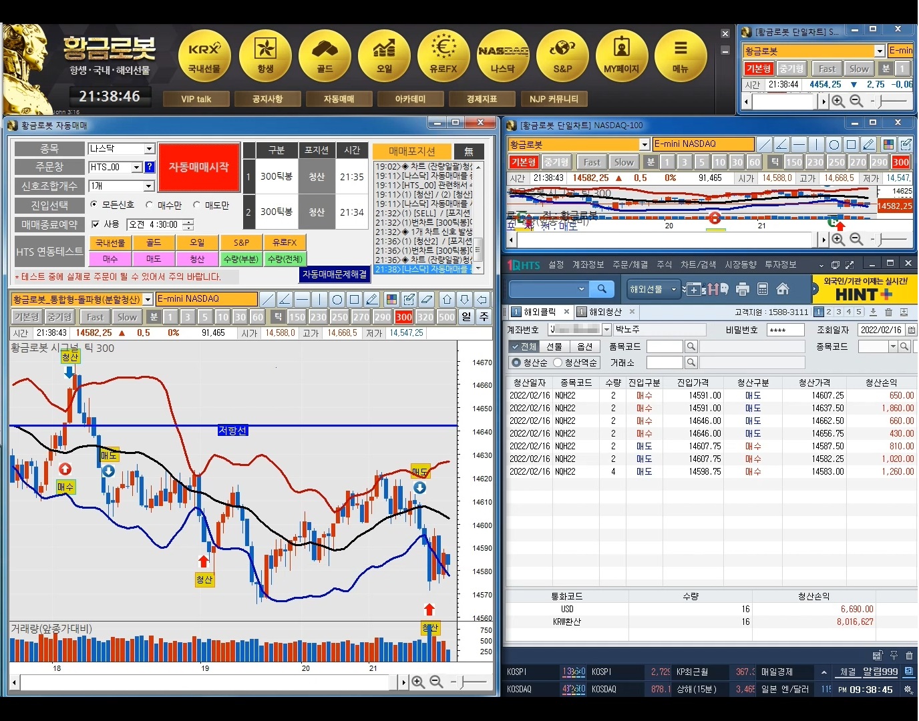The height and width of the screenshot is (721, 919).
Task: Click the VIP talk button
Action: tap(196, 99)
